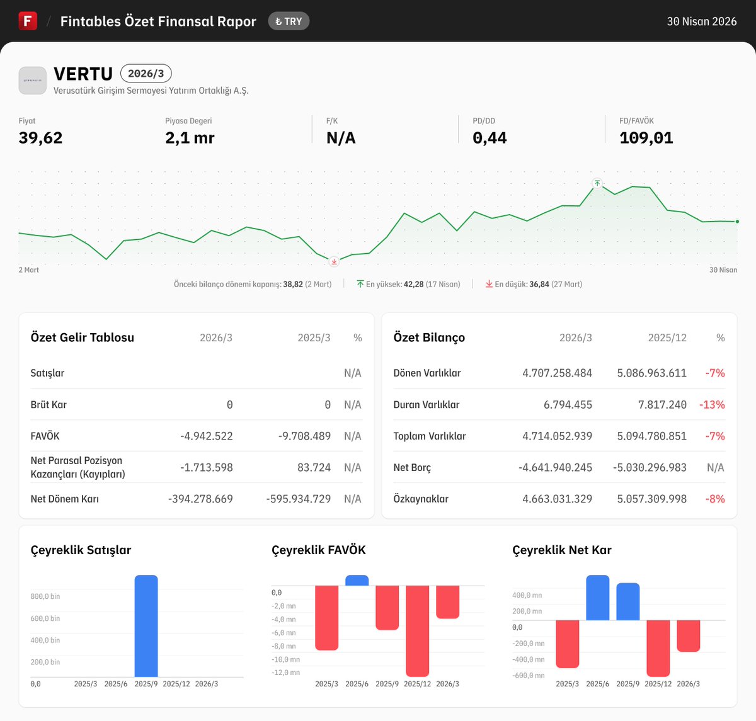Click the Çeyreklik Net Kar chart title
Screen dimensions: 756x721
coord(562,550)
